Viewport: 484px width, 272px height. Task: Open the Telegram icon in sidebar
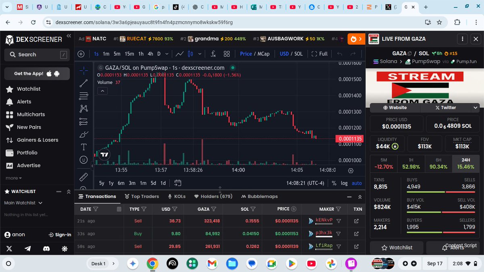pos(28,249)
